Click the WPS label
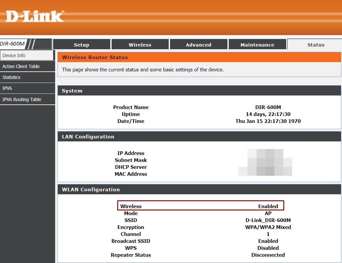Screen dimensions: 342x263 click(x=131, y=248)
